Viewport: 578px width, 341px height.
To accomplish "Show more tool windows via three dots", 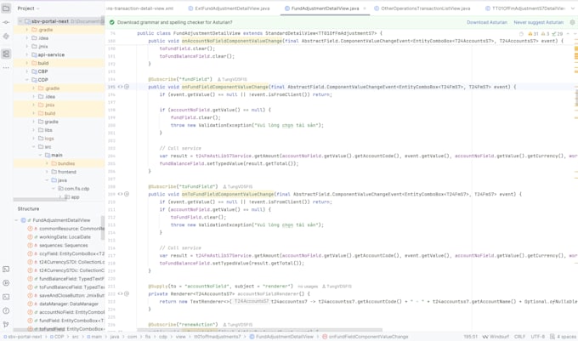I will 6,68.
